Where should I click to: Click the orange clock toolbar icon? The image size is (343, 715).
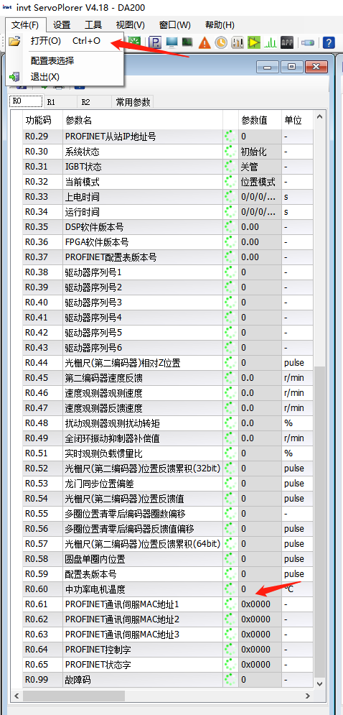tap(221, 43)
